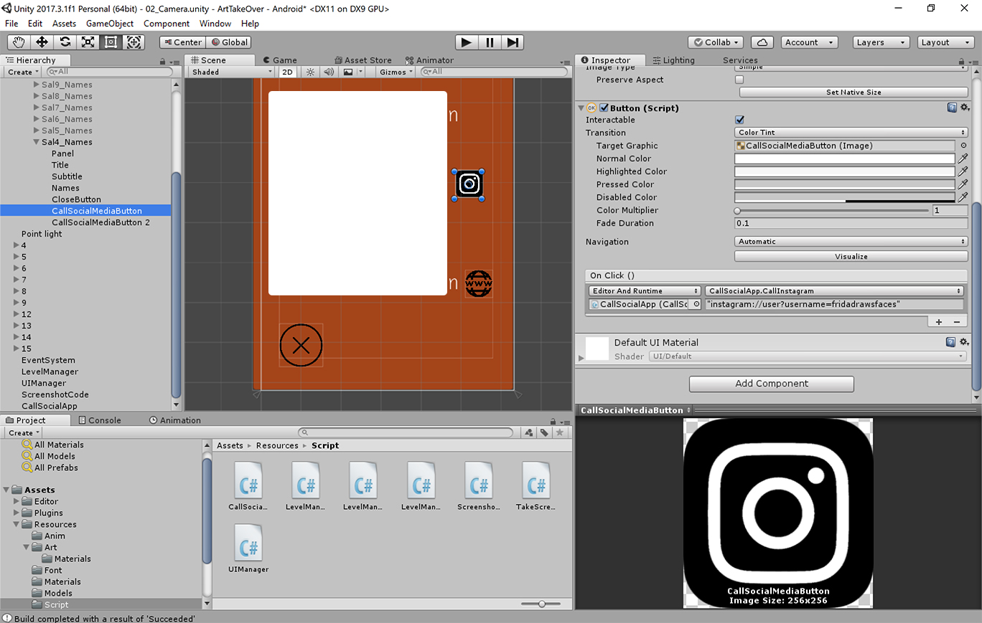
Task: Switch to the Game tab
Action: tap(280, 60)
